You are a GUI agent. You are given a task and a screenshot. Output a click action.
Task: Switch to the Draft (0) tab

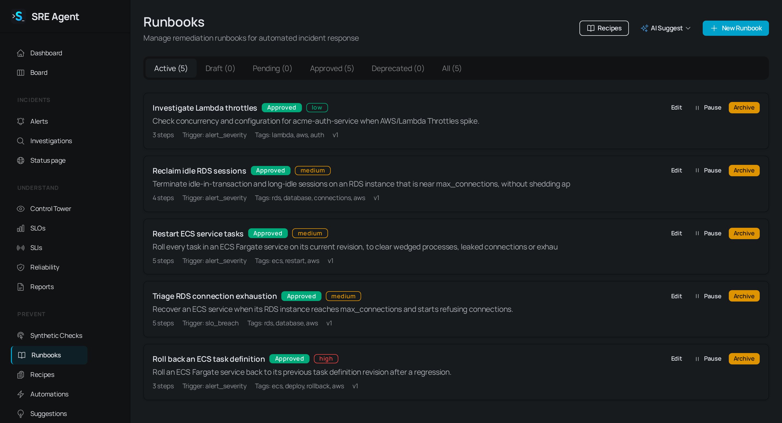coord(220,69)
